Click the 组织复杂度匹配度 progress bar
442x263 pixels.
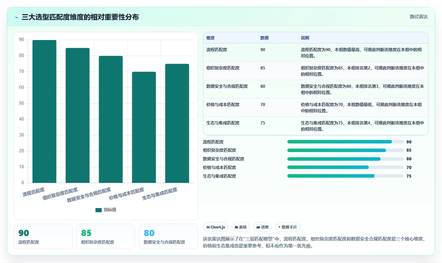(x=345, y=150)
